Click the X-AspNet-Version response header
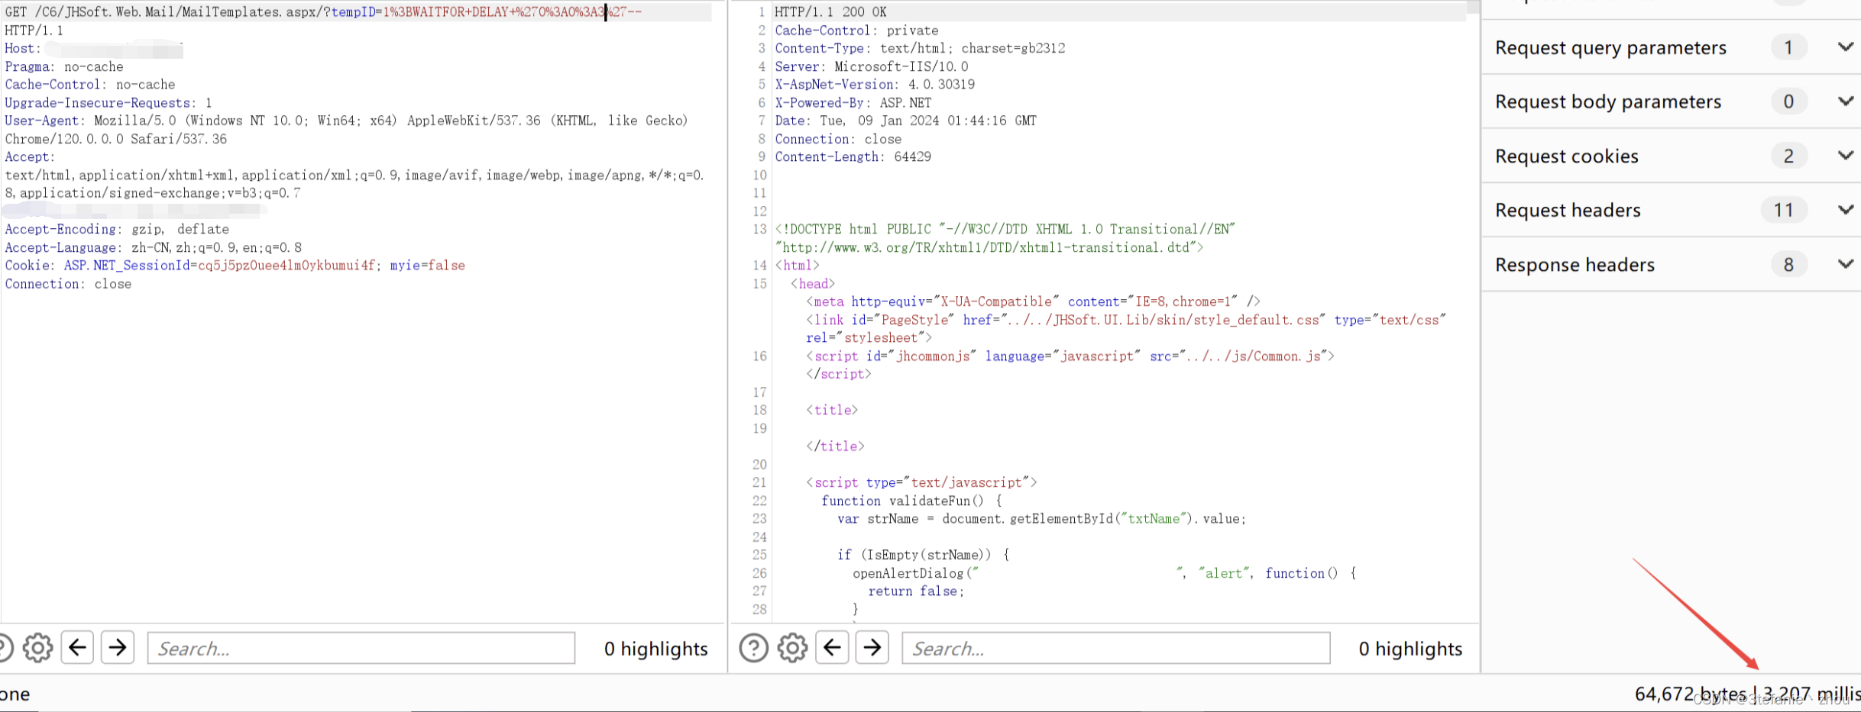The width and height of the screenshot is (1861, 712). click(875, 85)
